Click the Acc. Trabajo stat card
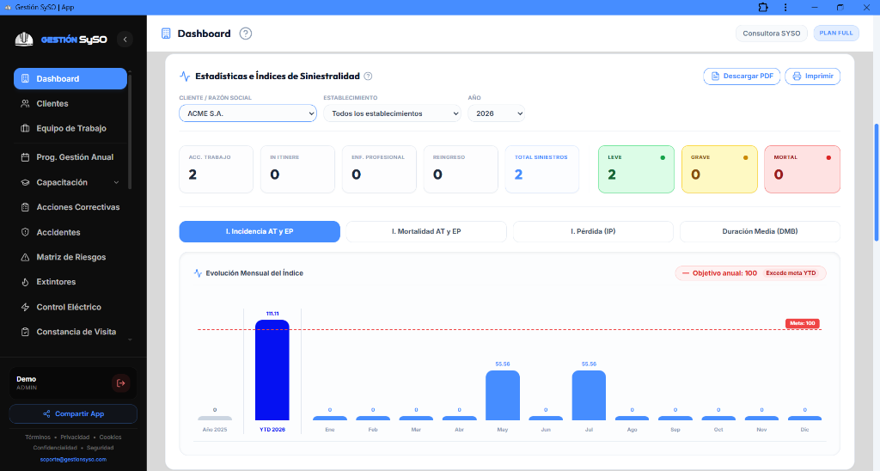Viewport: 880px width, 471px height. tap(216, 169)
